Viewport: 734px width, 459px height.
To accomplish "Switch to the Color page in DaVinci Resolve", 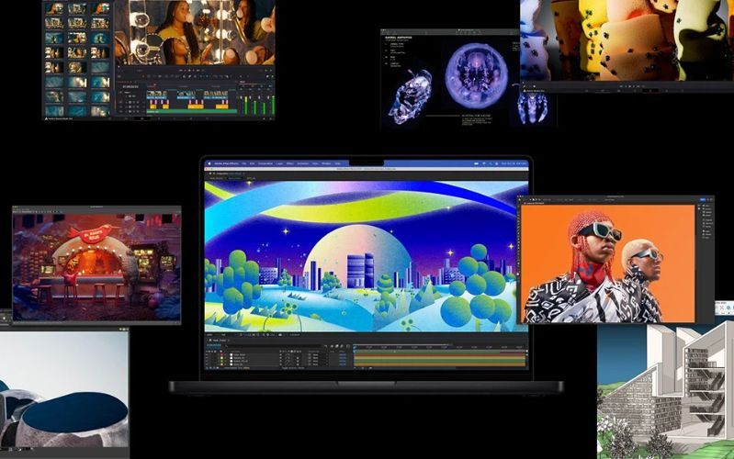I will [x=175, y=118].
